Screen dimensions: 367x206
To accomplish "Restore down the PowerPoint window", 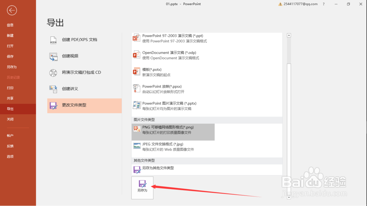I will pos(349,4).
